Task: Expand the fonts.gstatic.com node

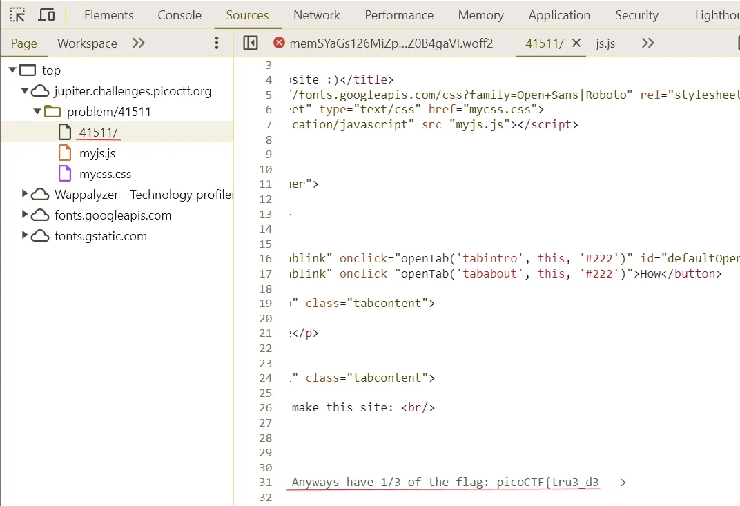Action: [x=25, y=235]
